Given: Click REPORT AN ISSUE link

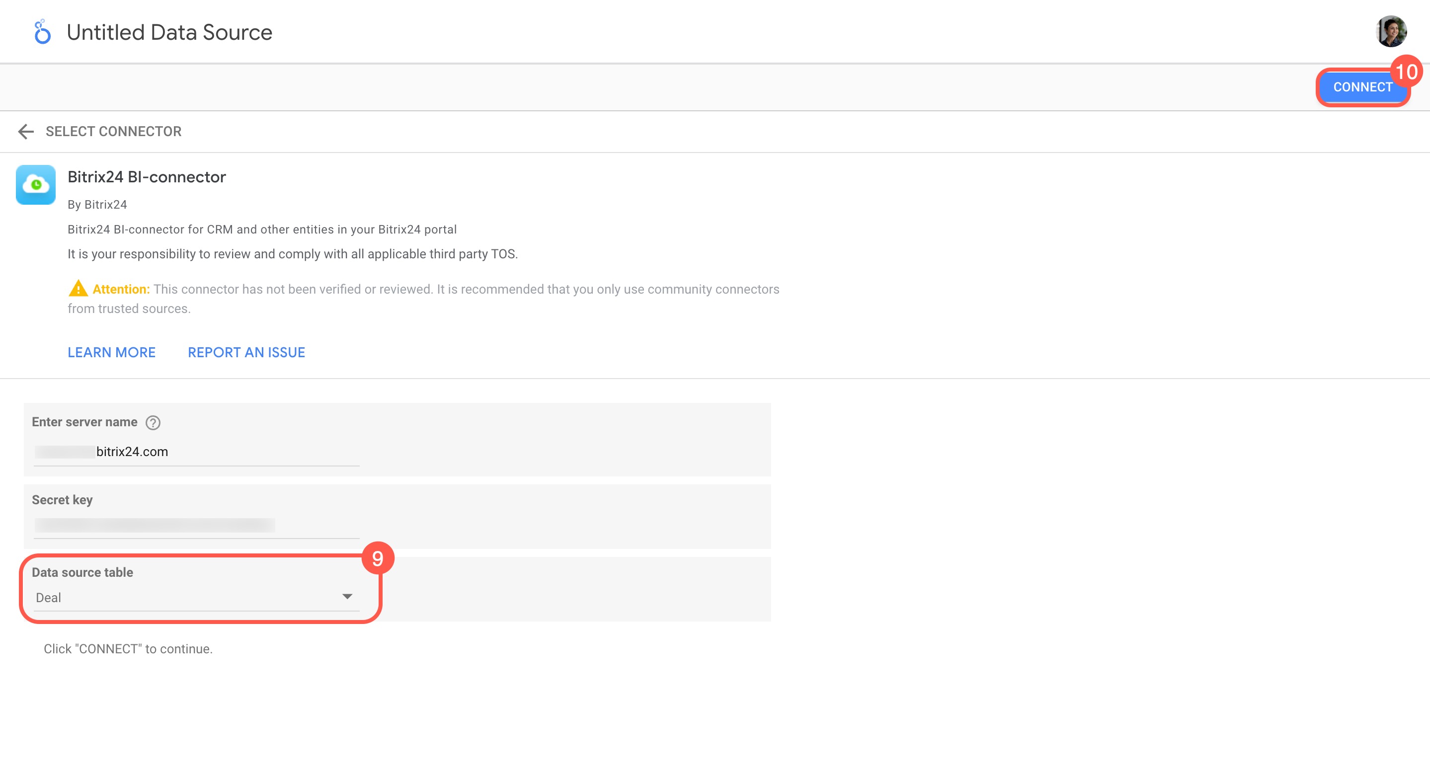Looking at the screenshot, I should [246, 352].
